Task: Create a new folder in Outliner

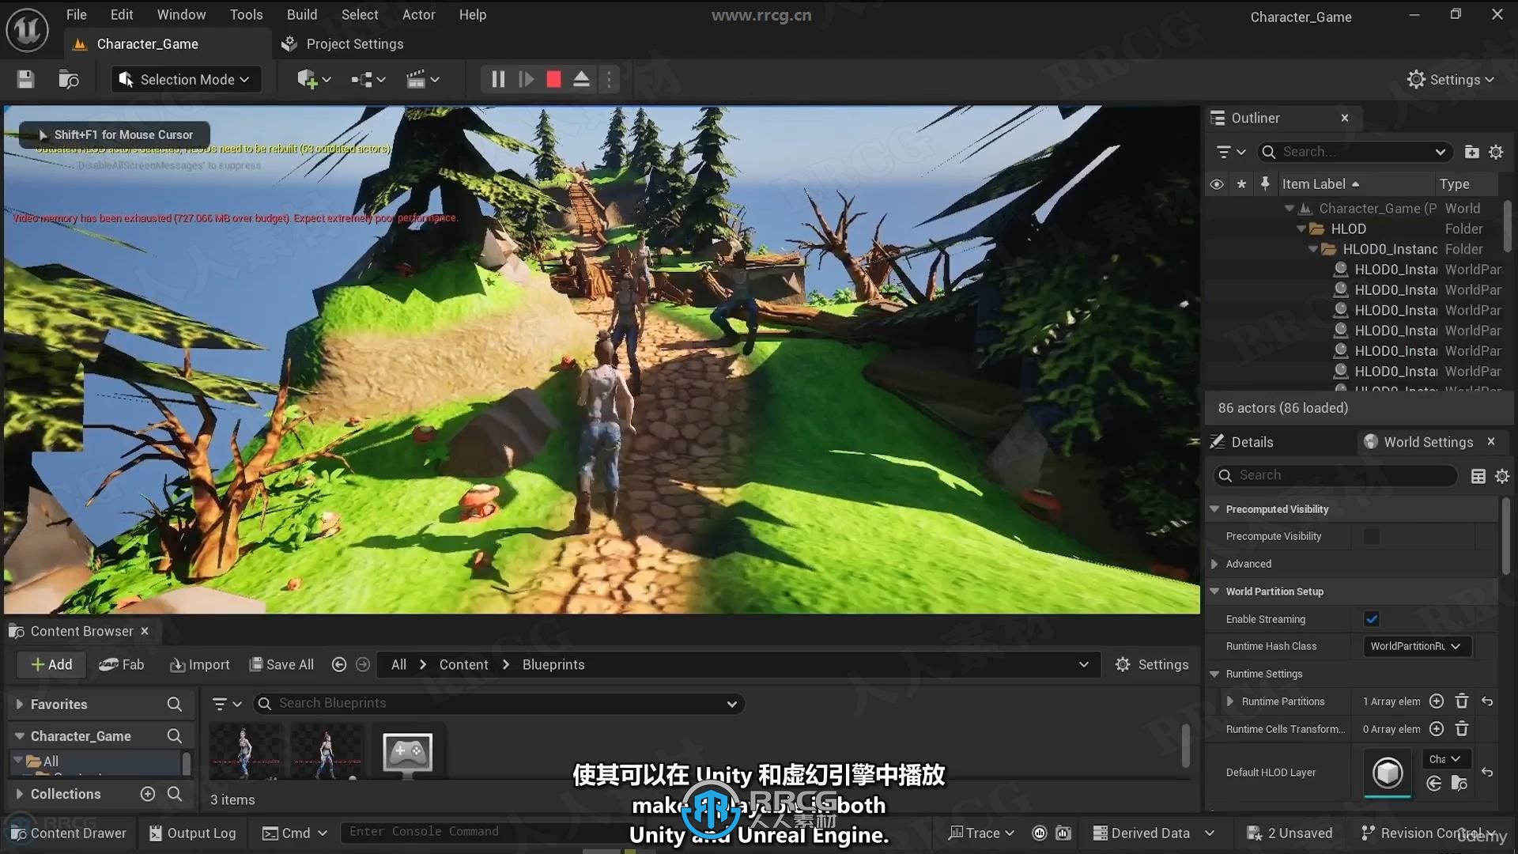Action: click(1471, 152)
